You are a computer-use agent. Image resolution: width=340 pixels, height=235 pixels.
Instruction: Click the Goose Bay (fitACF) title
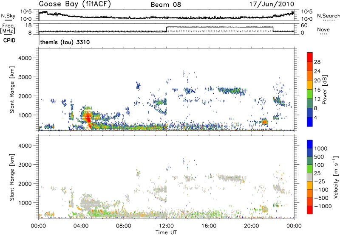[x=75, y=4]
